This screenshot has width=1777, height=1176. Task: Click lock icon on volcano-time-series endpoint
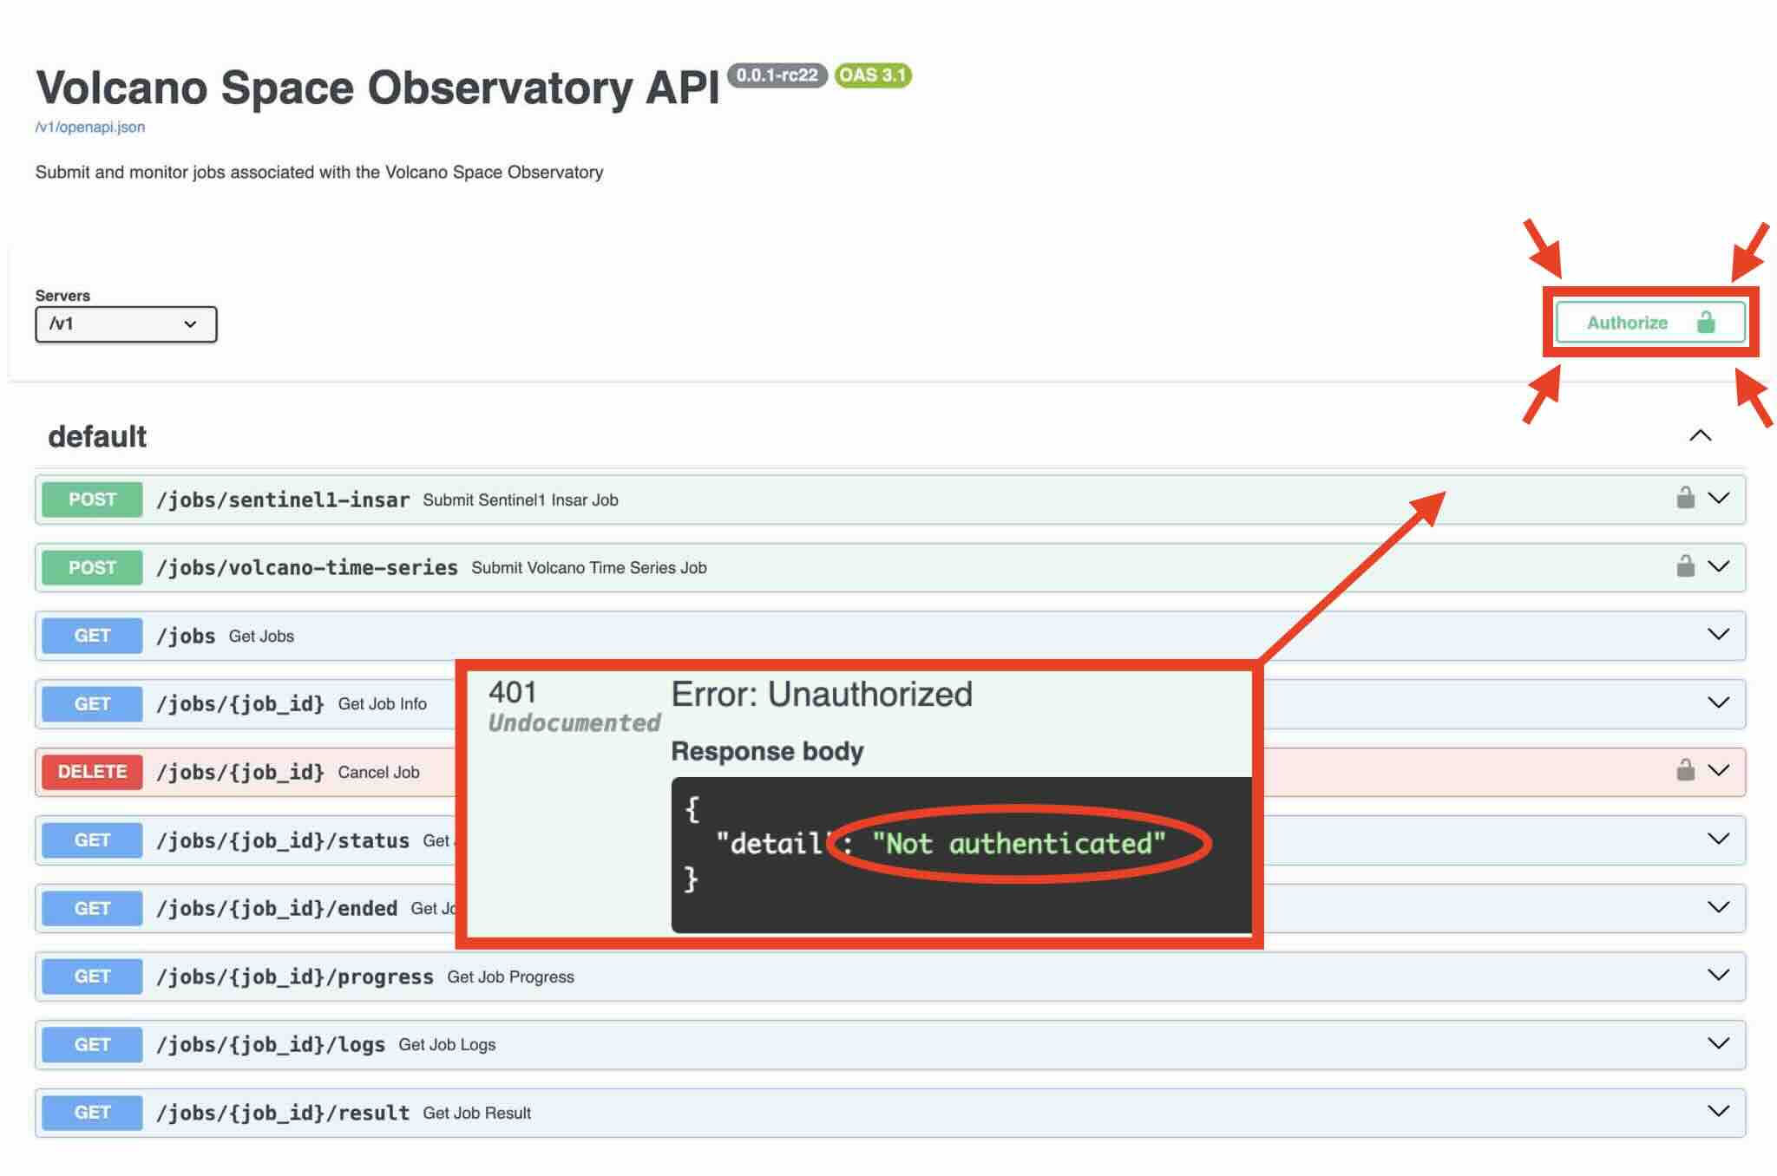tap(1684, 566)
